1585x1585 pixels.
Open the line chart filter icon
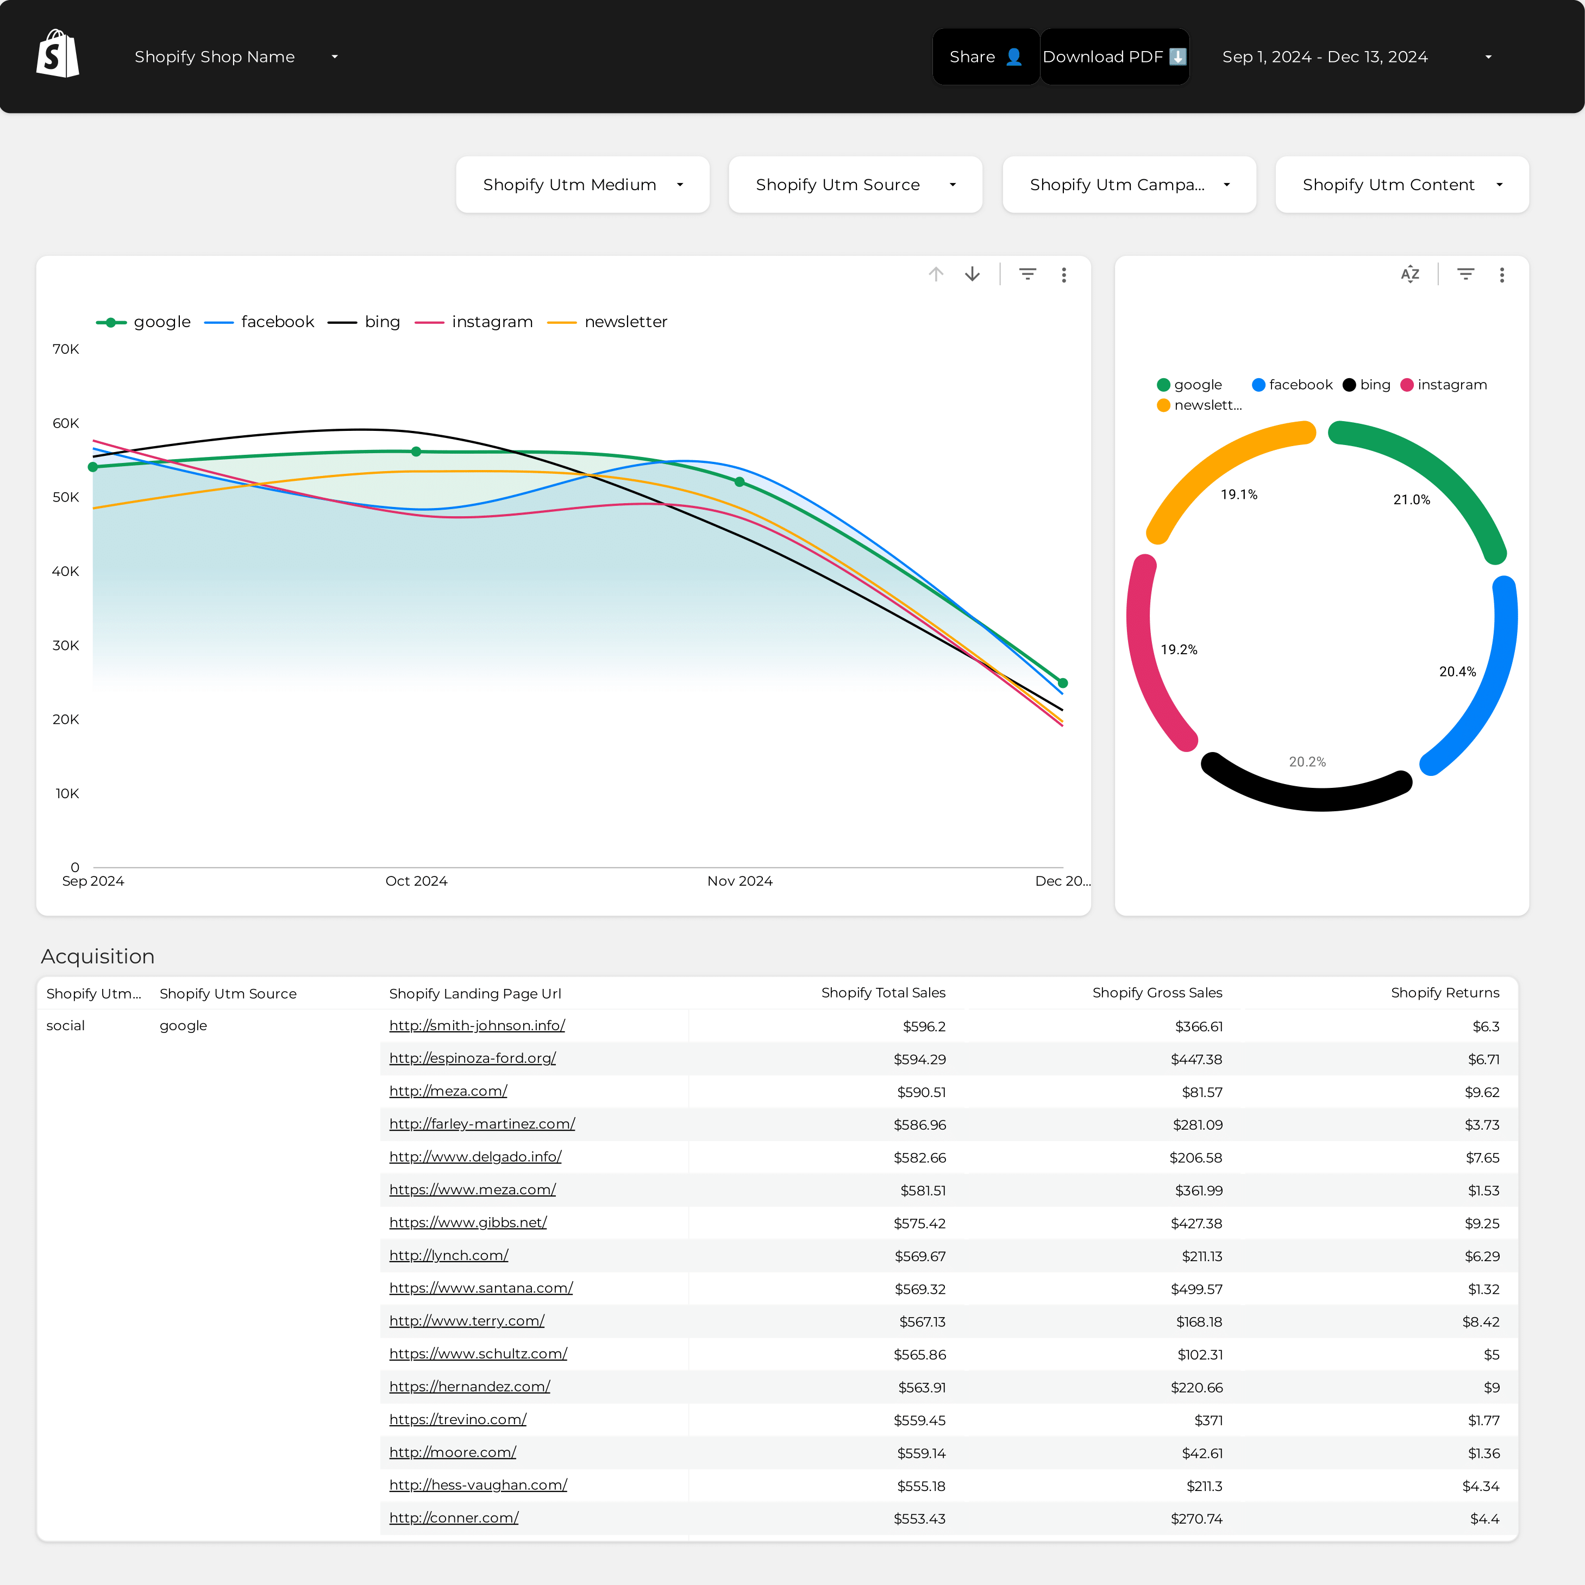1027,274
